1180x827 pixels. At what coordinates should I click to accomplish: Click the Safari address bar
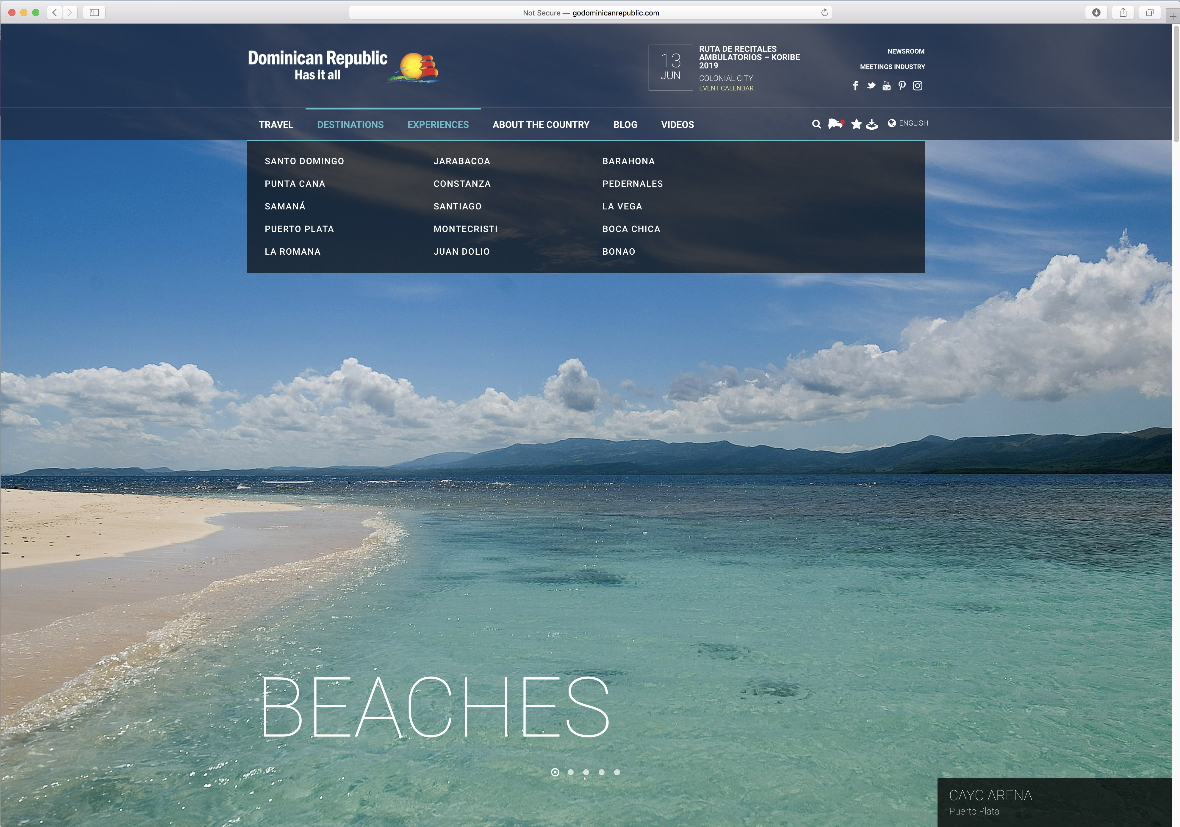tap(590, 13)
